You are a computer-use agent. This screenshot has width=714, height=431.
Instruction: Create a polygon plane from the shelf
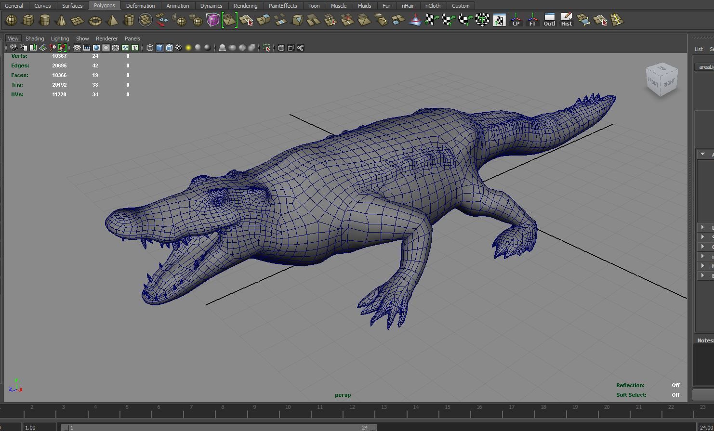click(x=78, y=20)
